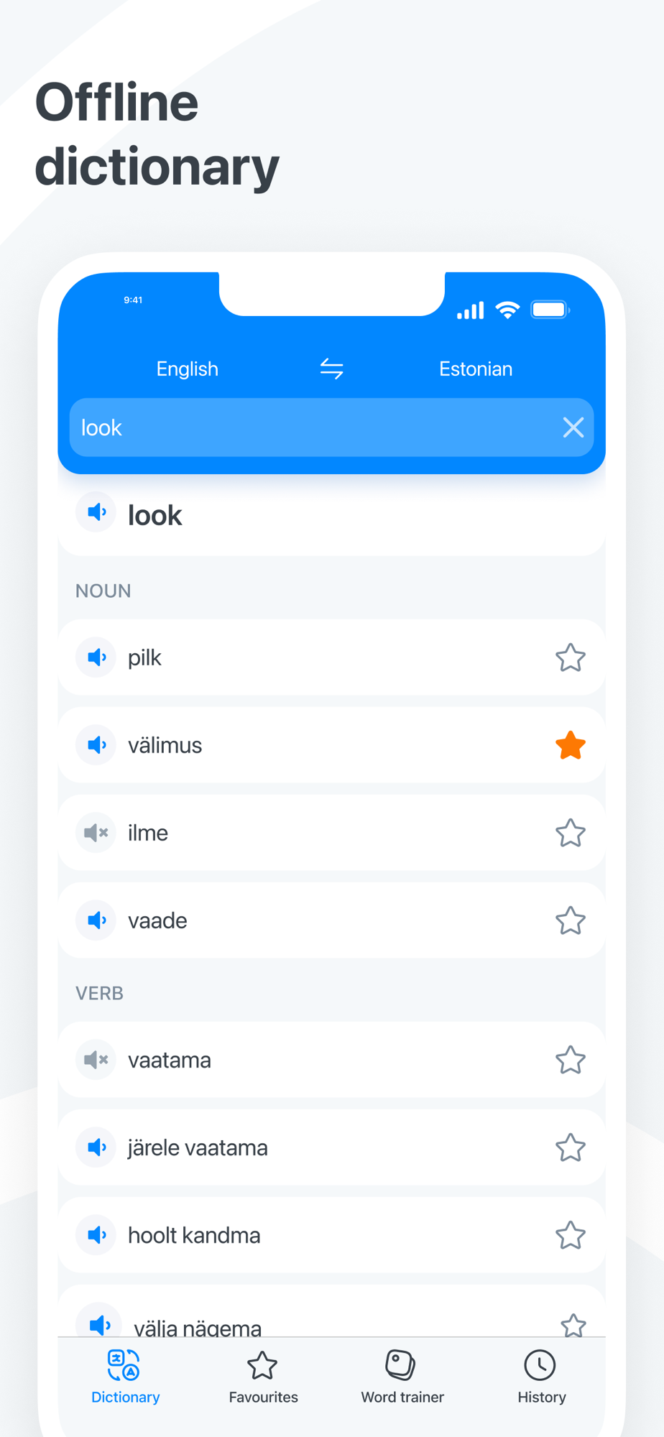Viewport: 664px width, 1437px height.
Task: Choose the English source language
Action: coord(188,369)
